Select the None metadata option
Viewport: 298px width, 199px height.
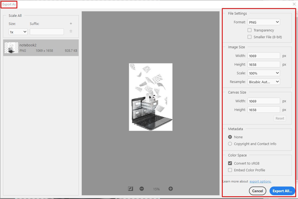point(230,137)
